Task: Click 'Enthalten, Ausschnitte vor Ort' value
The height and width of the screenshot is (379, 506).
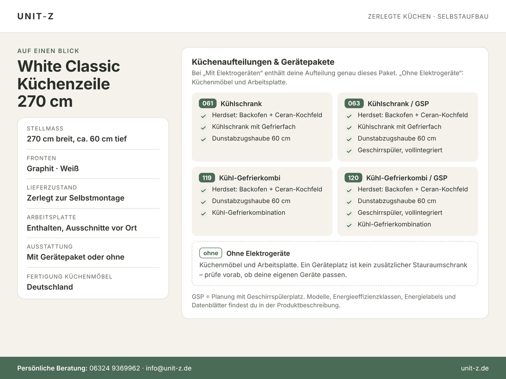Action: coord(82,228)
